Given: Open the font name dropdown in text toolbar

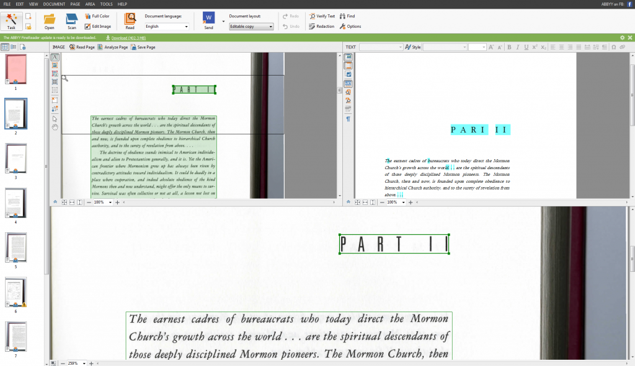Looking at the screenshot, I should 381,46.
